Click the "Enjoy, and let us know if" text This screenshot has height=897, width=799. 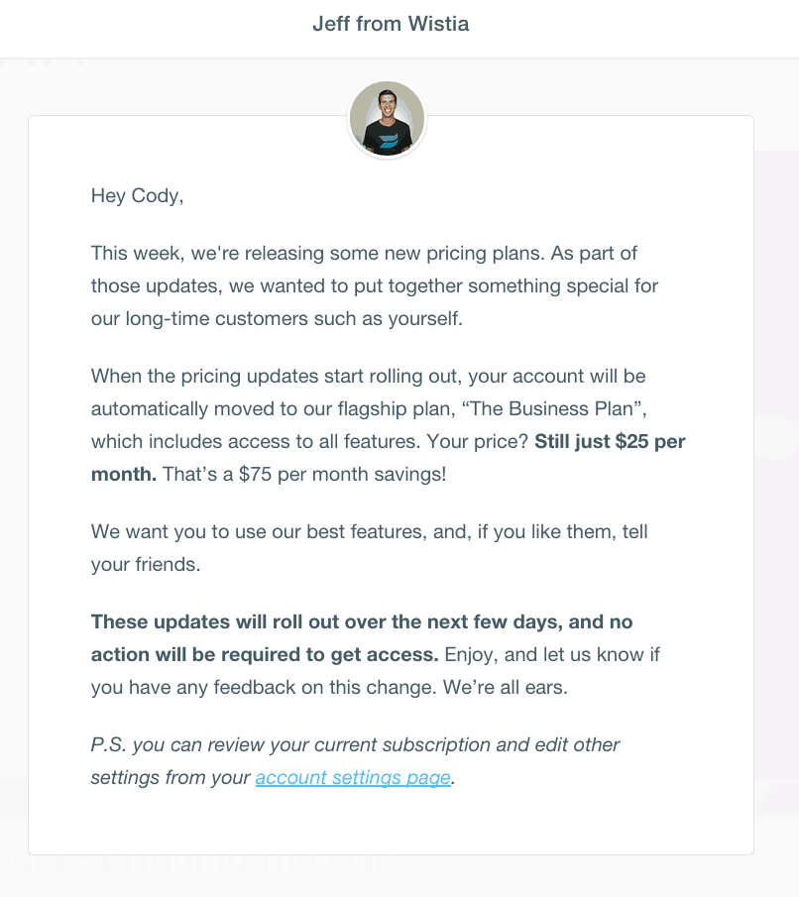click(552, 655)
